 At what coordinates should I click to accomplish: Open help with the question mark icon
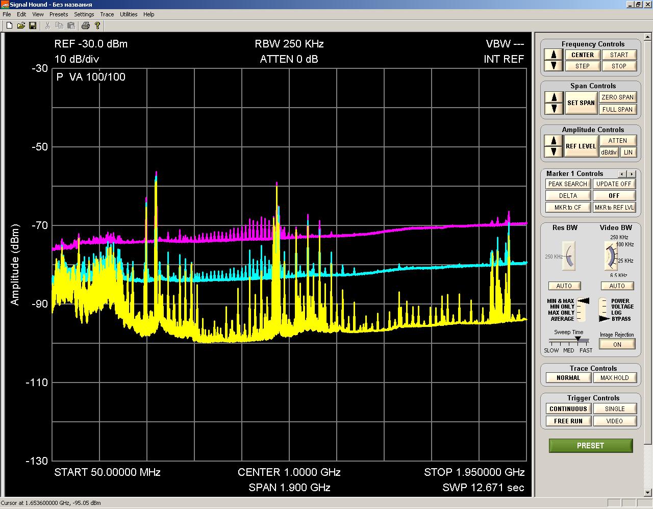[97, 26]
